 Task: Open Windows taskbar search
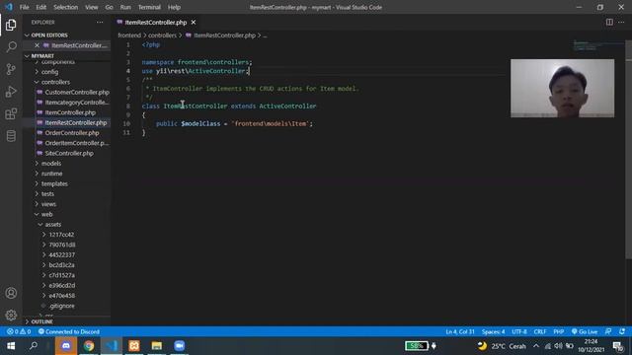34,346
